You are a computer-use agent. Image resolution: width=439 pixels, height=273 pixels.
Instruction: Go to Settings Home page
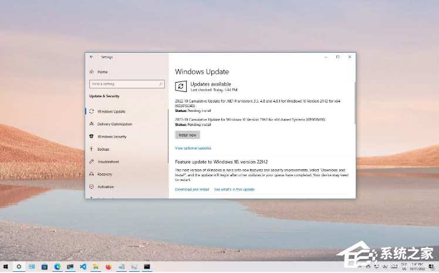pos(102,71)
